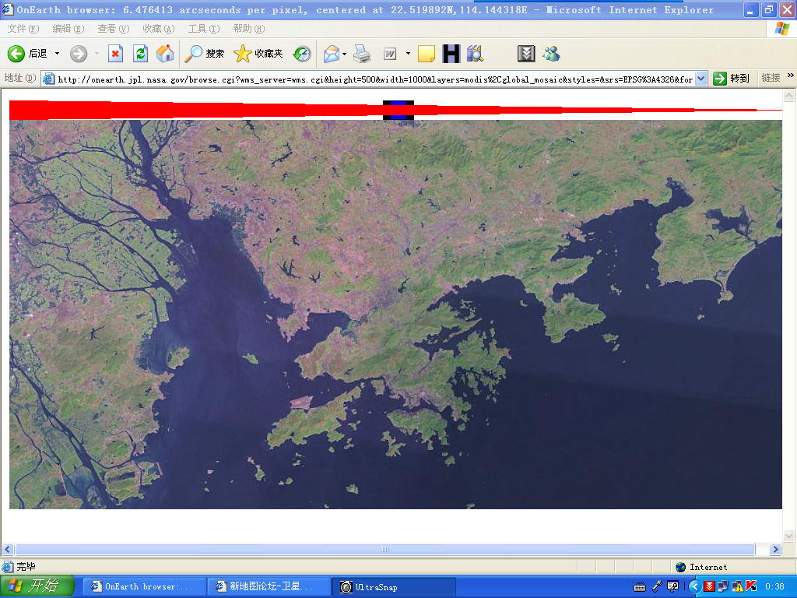Expand the Back button history dropdown arrow

click(57, 54)
